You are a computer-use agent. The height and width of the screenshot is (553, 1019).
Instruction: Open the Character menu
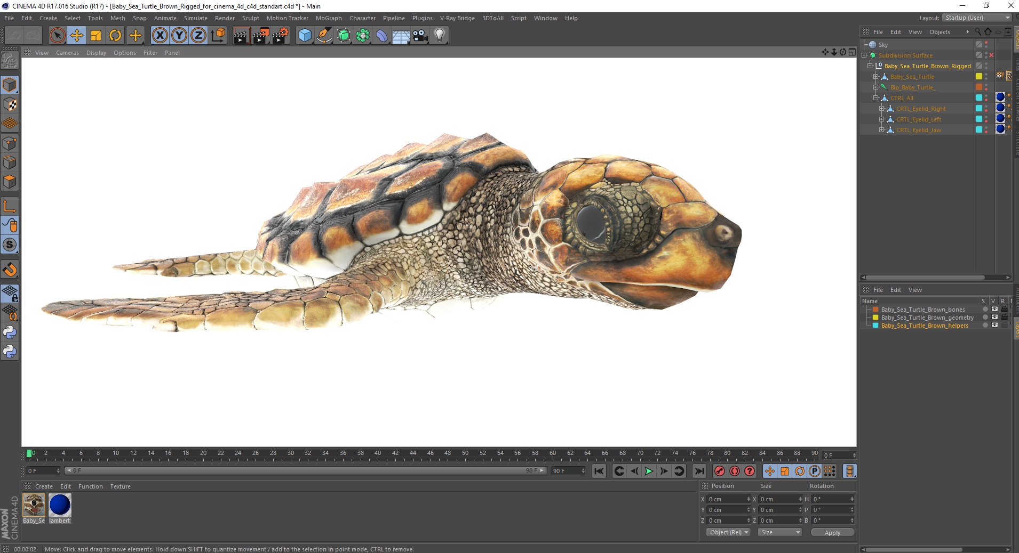362,18
